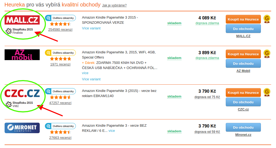The width and height of the screenshot is (276, 148).
Task: Click MALL.CZ blue Ověřeno zákazníky badge
Action: pos(60,18)
